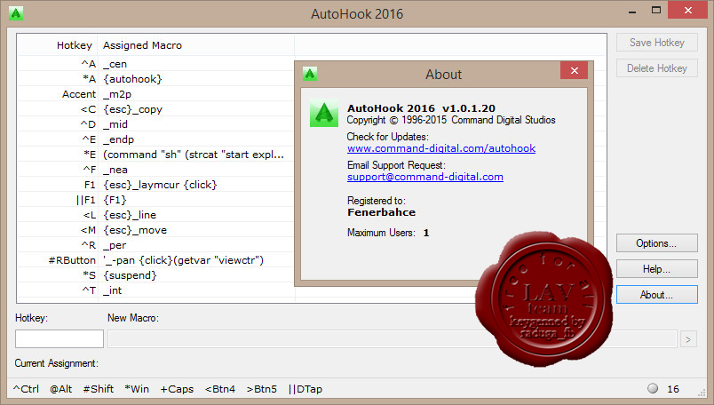The width and height of the screenshot is (714, 405).
Task: Click the About... button
Action: [656, 295]
